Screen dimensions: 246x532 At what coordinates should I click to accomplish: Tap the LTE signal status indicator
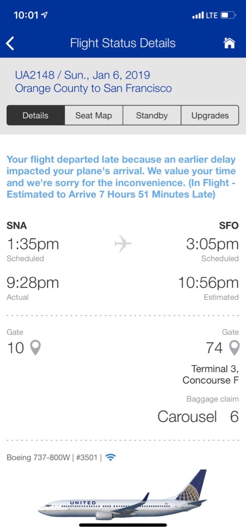pyautogui.click(x=205, y=15)
